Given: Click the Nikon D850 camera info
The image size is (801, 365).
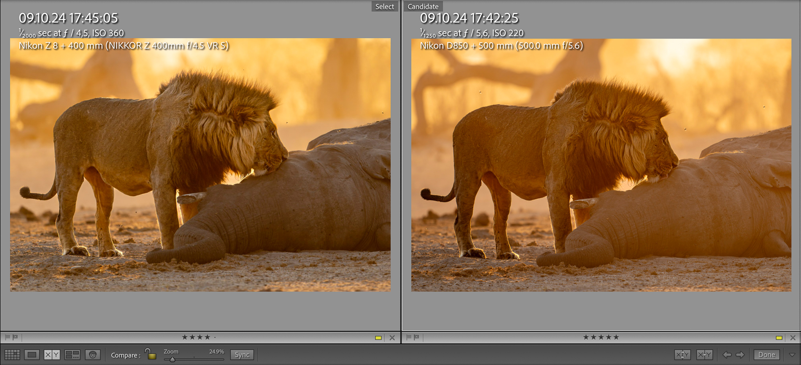Looking at the screenshot, I should tap(501, 46).
